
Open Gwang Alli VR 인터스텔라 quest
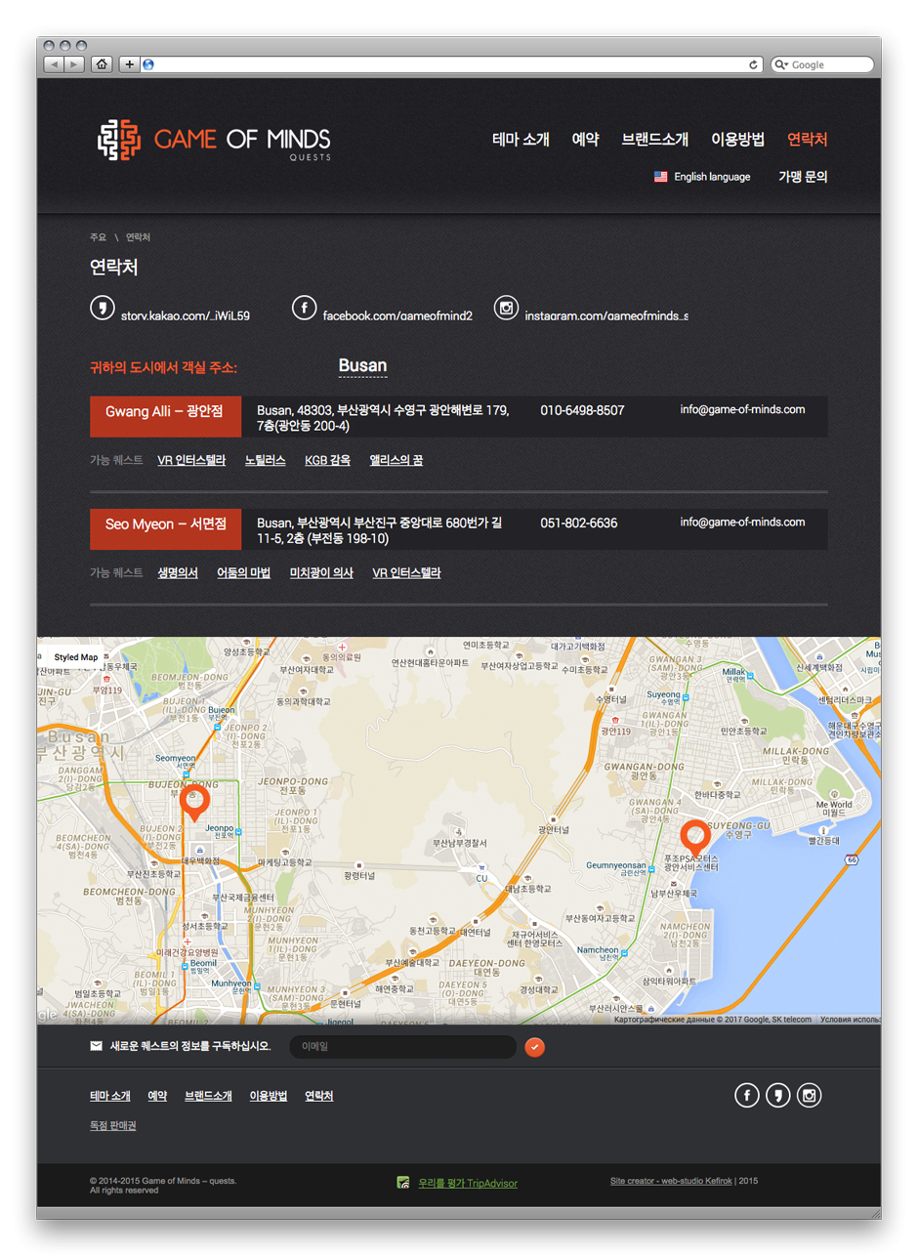pyautogui.click(x=191, y=459)
